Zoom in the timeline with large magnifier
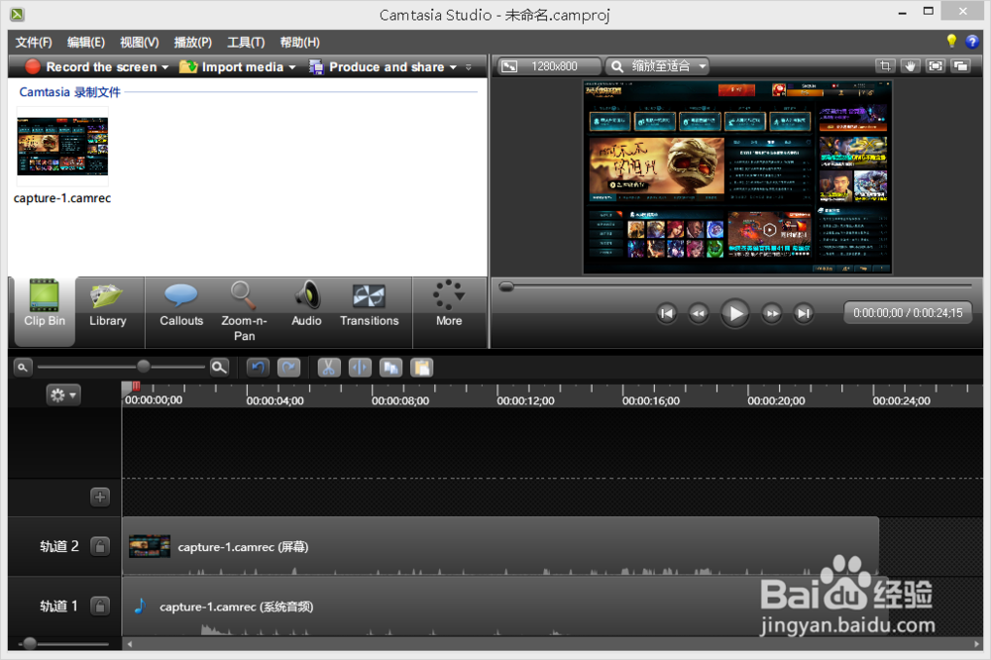This screenshot has width=991, height=660. coord(219,368)
